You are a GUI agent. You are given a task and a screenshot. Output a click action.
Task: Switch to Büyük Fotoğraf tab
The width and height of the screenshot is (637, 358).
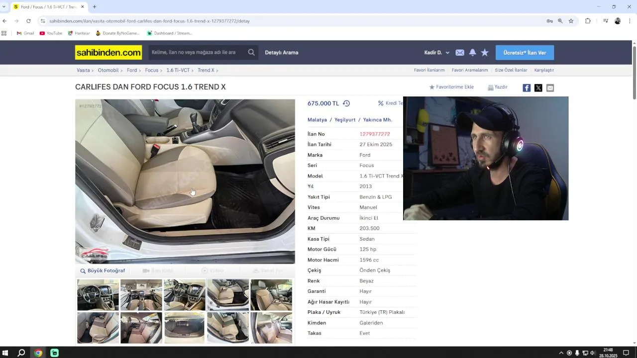click(103, 271)
